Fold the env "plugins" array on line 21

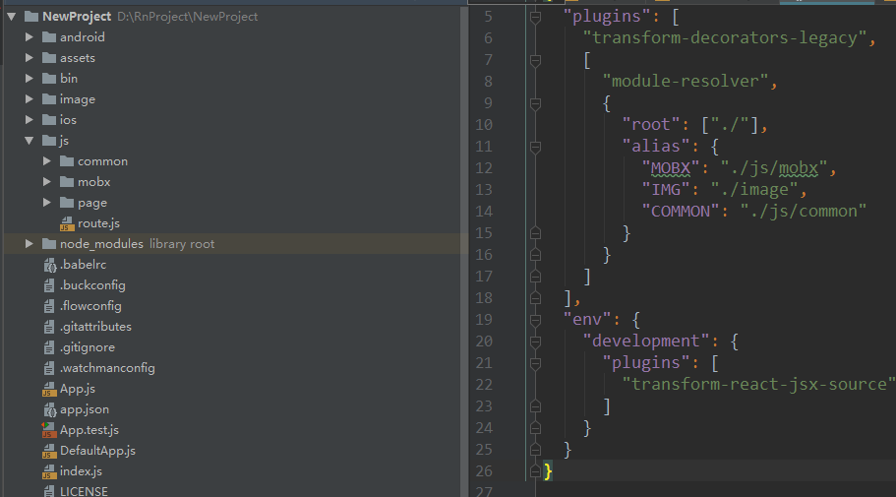pyautogui.click(x=535, y=364)
